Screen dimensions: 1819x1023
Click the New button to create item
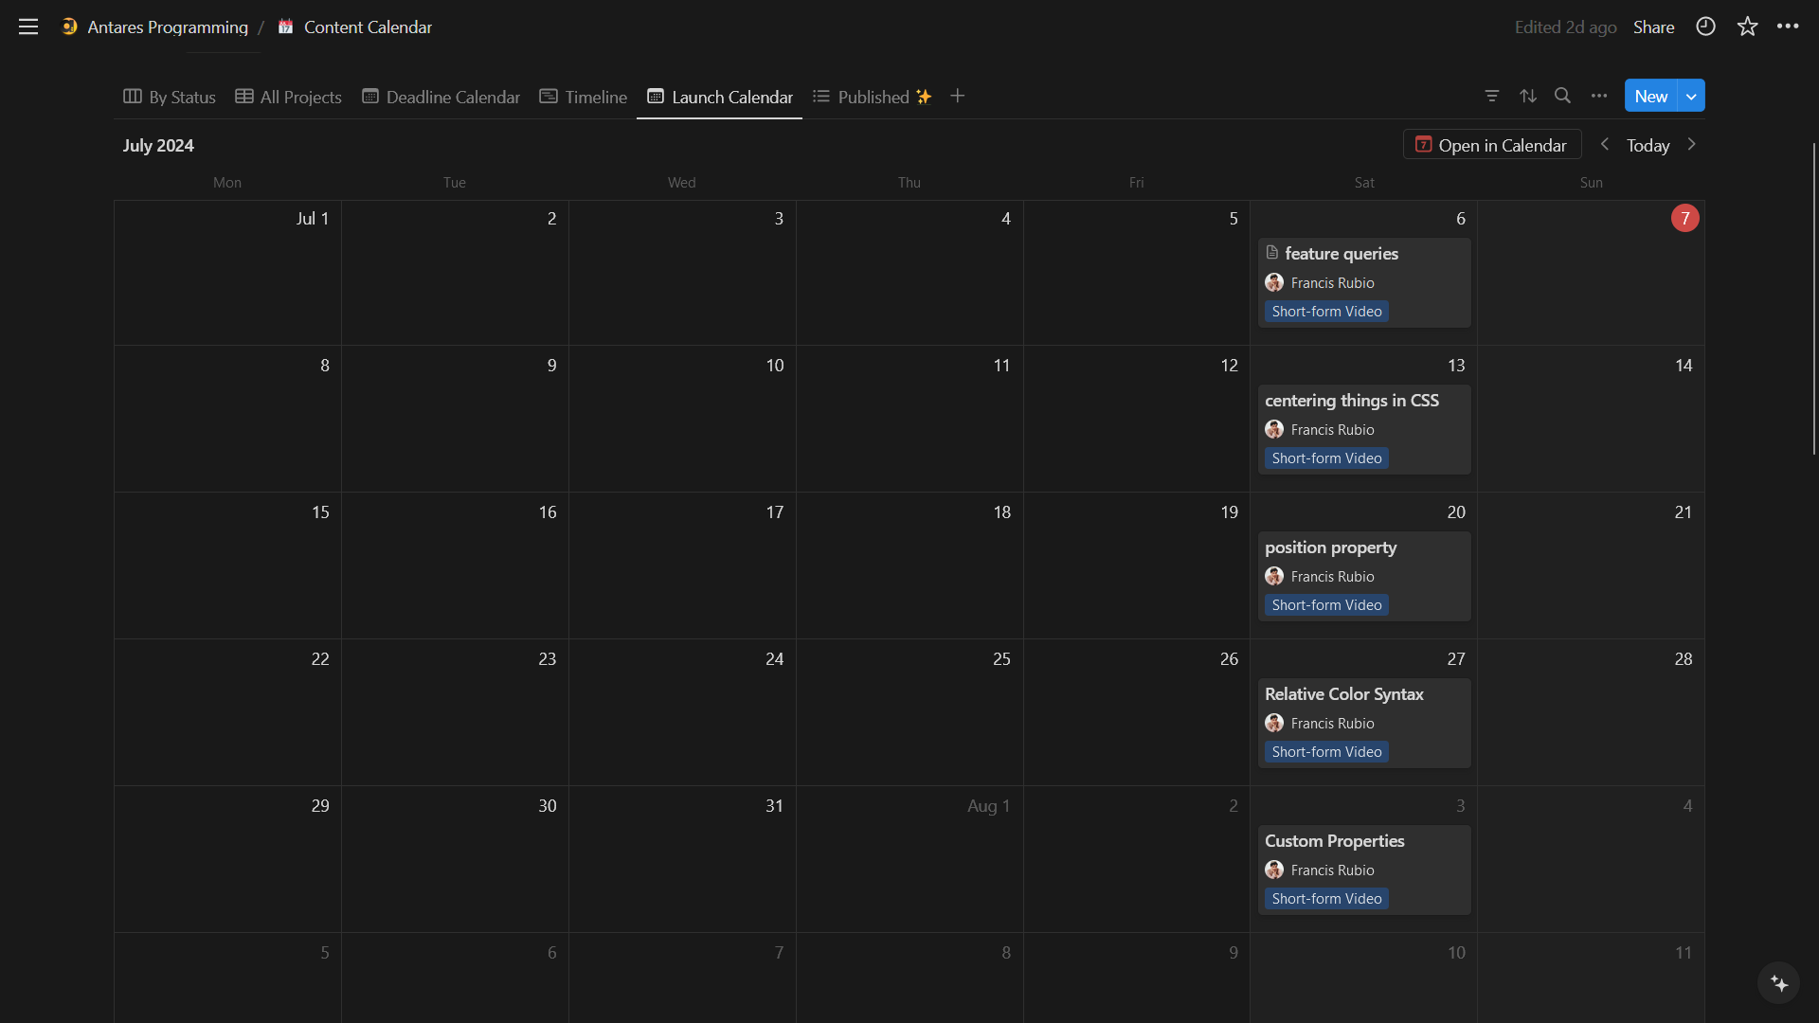pyautogui.click(x=1650, y=97)
